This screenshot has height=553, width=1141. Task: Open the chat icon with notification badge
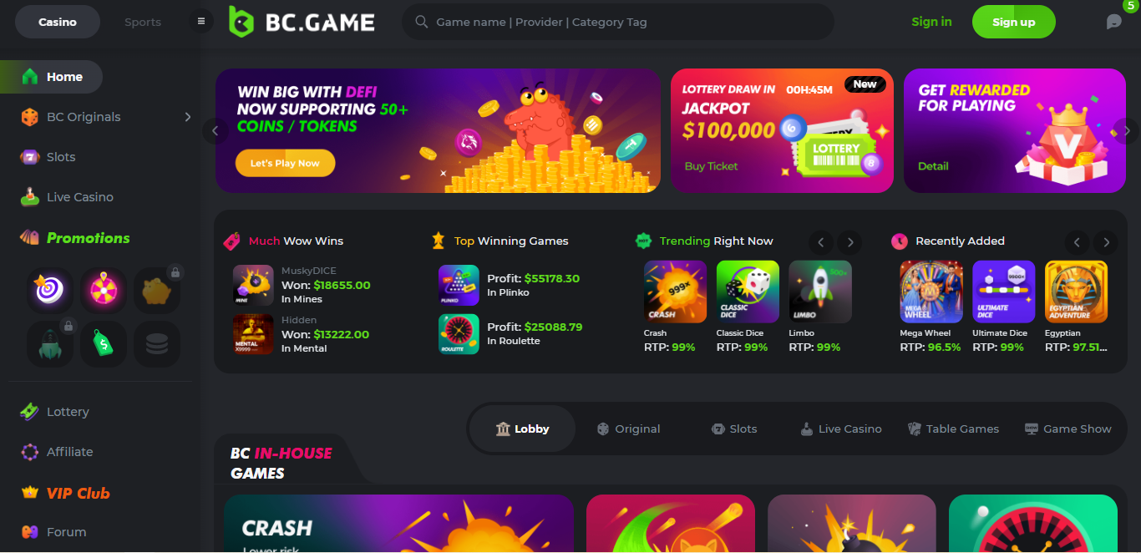[x=1115, y=22]
